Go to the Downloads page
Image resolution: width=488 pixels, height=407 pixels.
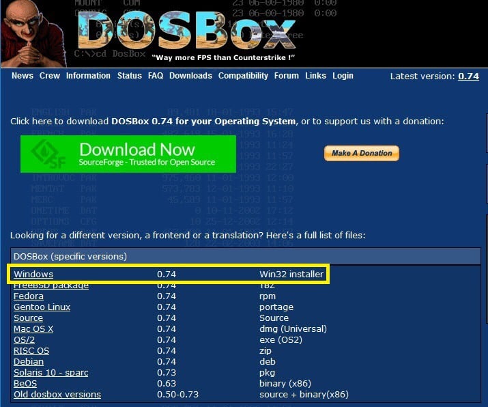[190, 76]
